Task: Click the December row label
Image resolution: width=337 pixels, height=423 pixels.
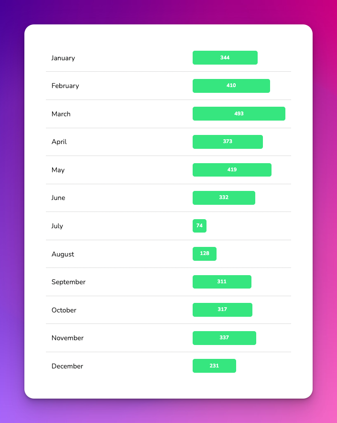Action: pos(67,366)
